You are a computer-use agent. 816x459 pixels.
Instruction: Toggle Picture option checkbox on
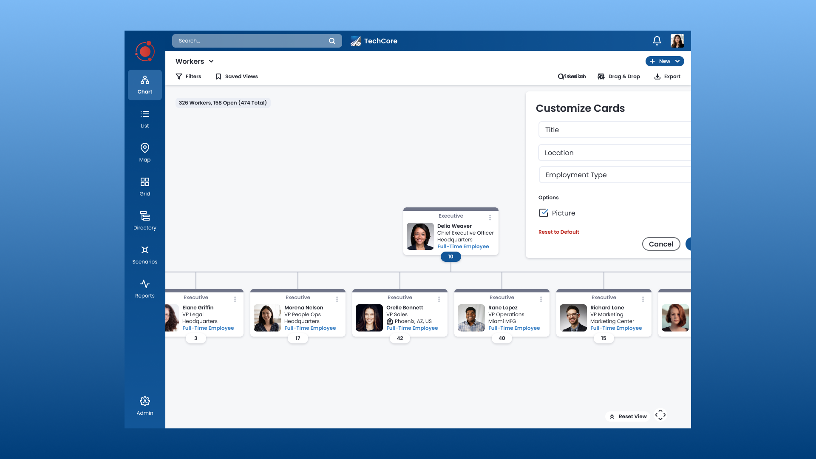(x=544, y=213)
